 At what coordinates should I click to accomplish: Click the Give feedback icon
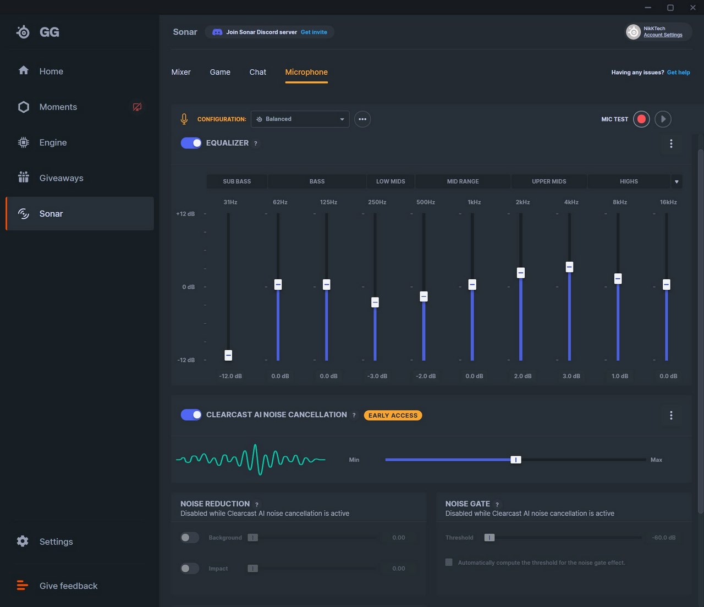[23, 586]
